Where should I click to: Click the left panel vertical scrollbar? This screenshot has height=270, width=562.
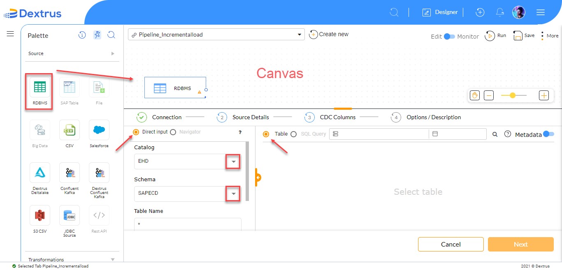(247, 171)
